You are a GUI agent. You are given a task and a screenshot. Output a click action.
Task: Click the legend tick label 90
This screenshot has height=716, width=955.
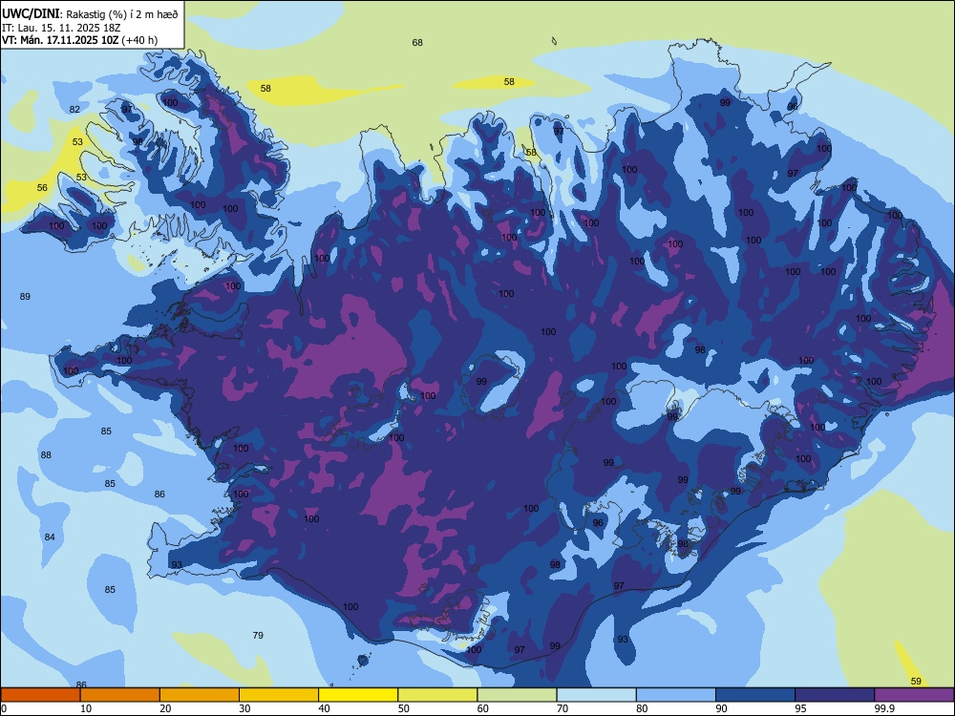[721, 708]
